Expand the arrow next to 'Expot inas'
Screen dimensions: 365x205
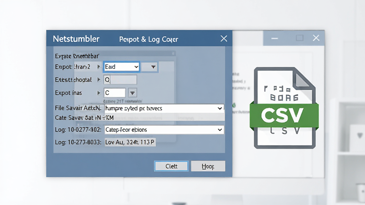pyautogui.click(x=99, y=93)
